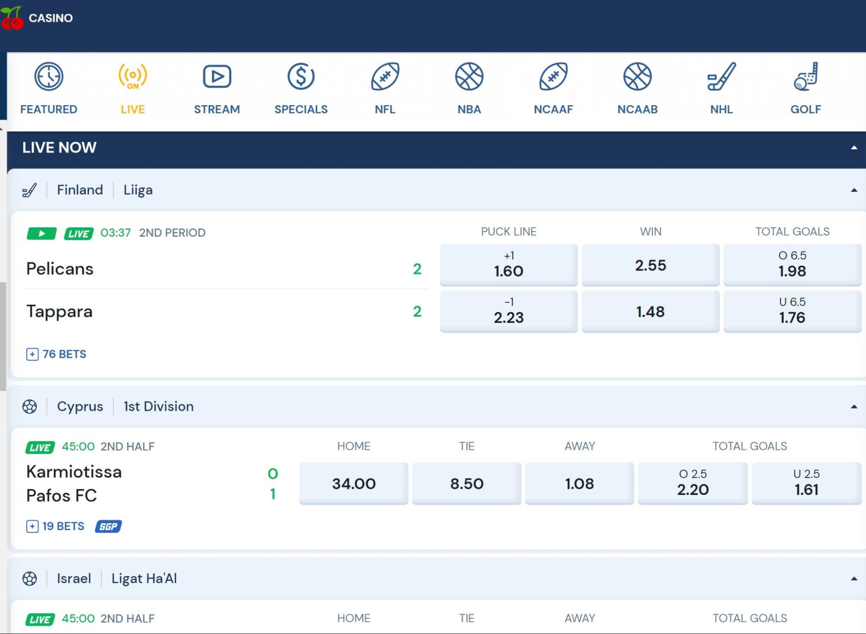Click the 1st Division league label
This screenshot has height=634, width=866.
(x=159, y=407)
